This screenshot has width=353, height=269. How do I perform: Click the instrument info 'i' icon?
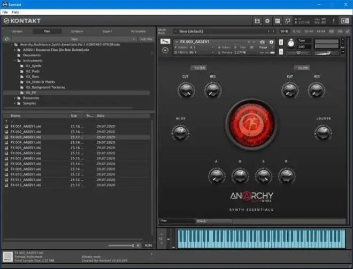coord(271,42)
